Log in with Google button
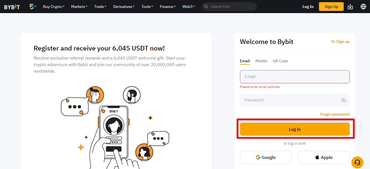The height and width of the screenshot is (169, 370). point(266,157)
